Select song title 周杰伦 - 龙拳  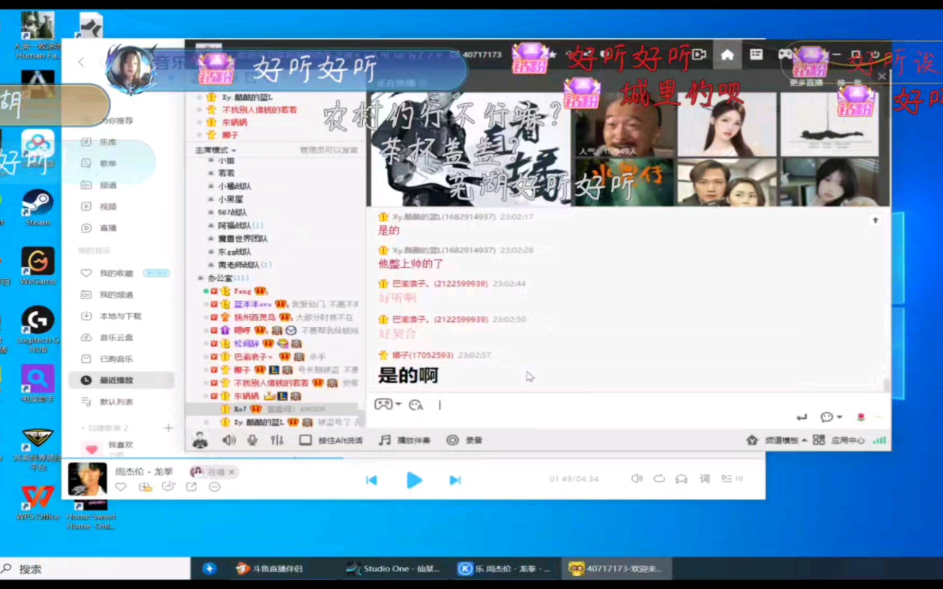144,471
